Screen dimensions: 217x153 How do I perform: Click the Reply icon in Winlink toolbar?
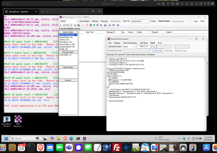(65, 25)
